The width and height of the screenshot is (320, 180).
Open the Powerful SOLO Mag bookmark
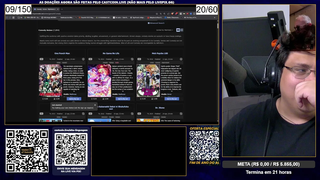point(86,17)
